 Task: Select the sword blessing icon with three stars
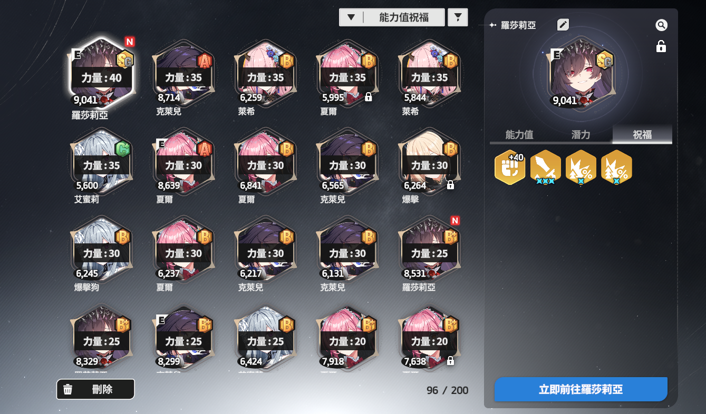coord(546,167)
